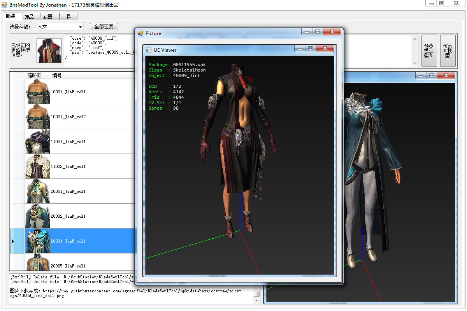Image resolution: width=467 pixels, height=311 pixels.
Task: Click the Bones 98 text
Action: [x=163, y=108]
